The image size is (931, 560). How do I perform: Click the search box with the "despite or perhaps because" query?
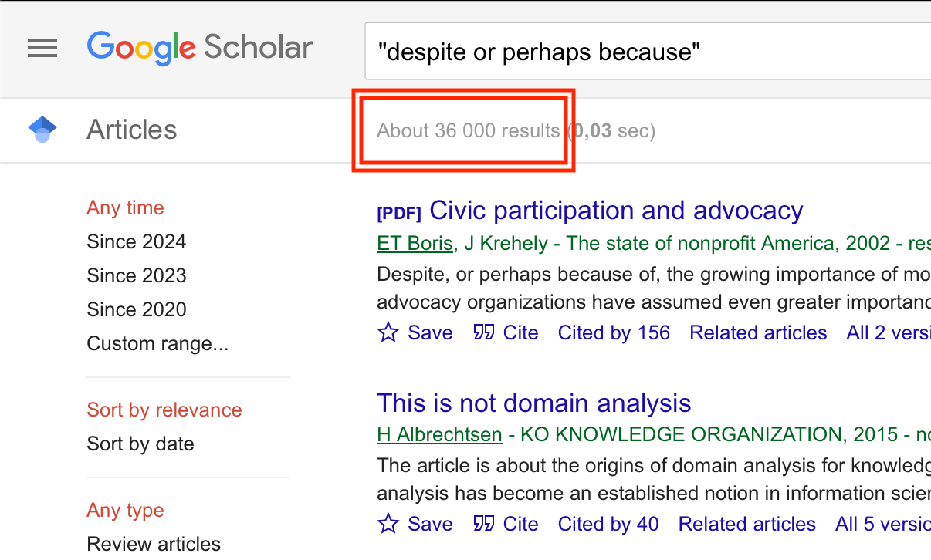pyautogui.click(x=648, y=52)
